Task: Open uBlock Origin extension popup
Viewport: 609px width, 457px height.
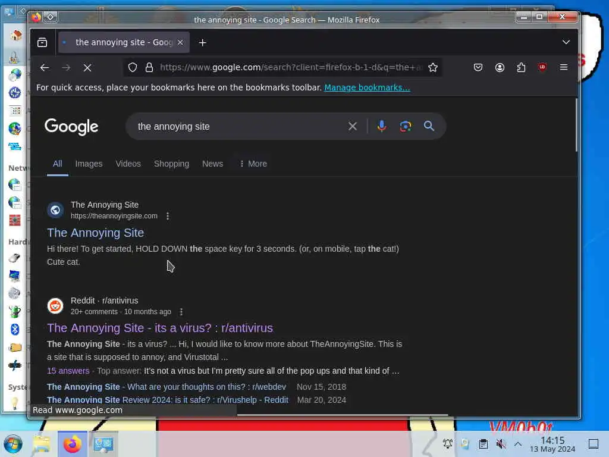Action: [x=542, y=67]
